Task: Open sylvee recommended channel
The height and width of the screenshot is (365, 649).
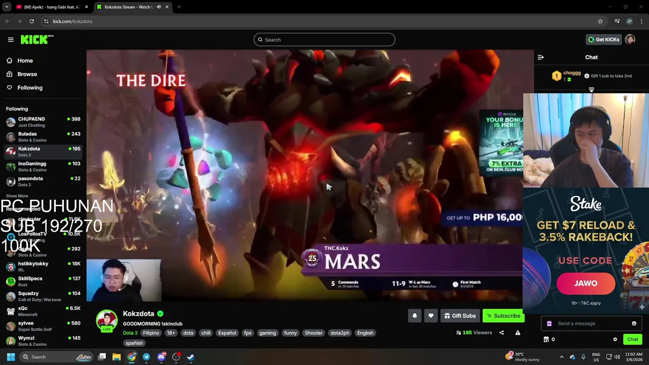Action: 43,326
